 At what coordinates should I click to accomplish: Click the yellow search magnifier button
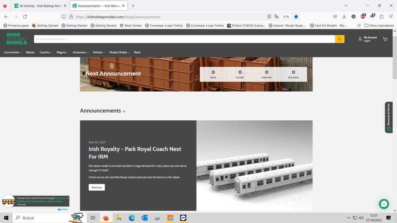click(x=339, y=39)
